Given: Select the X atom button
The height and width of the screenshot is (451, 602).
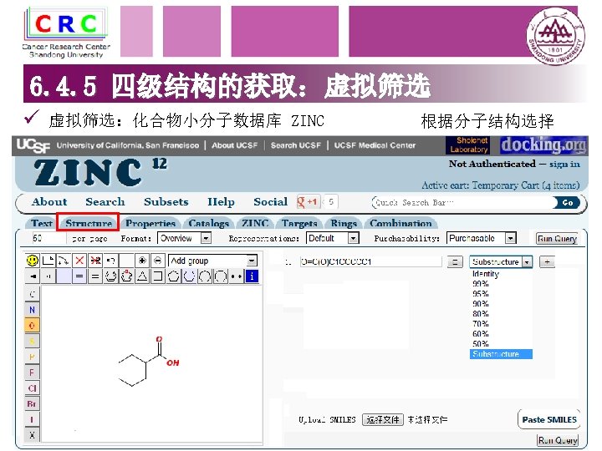Looking at the screenshot, I should coord(32,435).
